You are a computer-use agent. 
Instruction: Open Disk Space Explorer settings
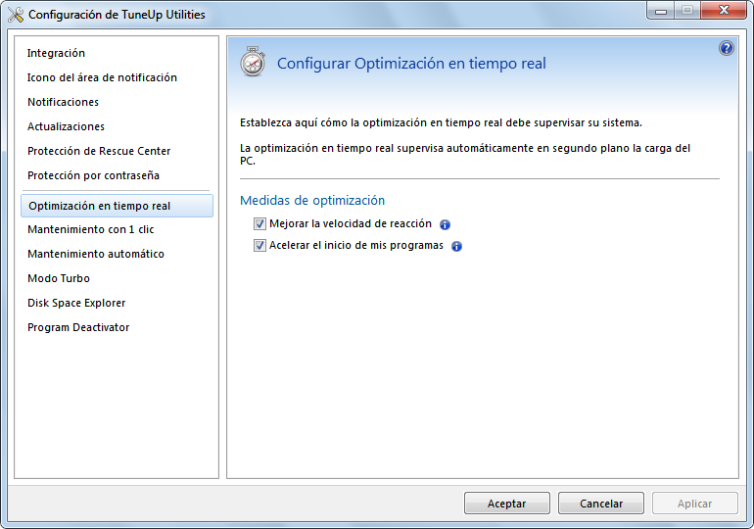click(76, 303)
